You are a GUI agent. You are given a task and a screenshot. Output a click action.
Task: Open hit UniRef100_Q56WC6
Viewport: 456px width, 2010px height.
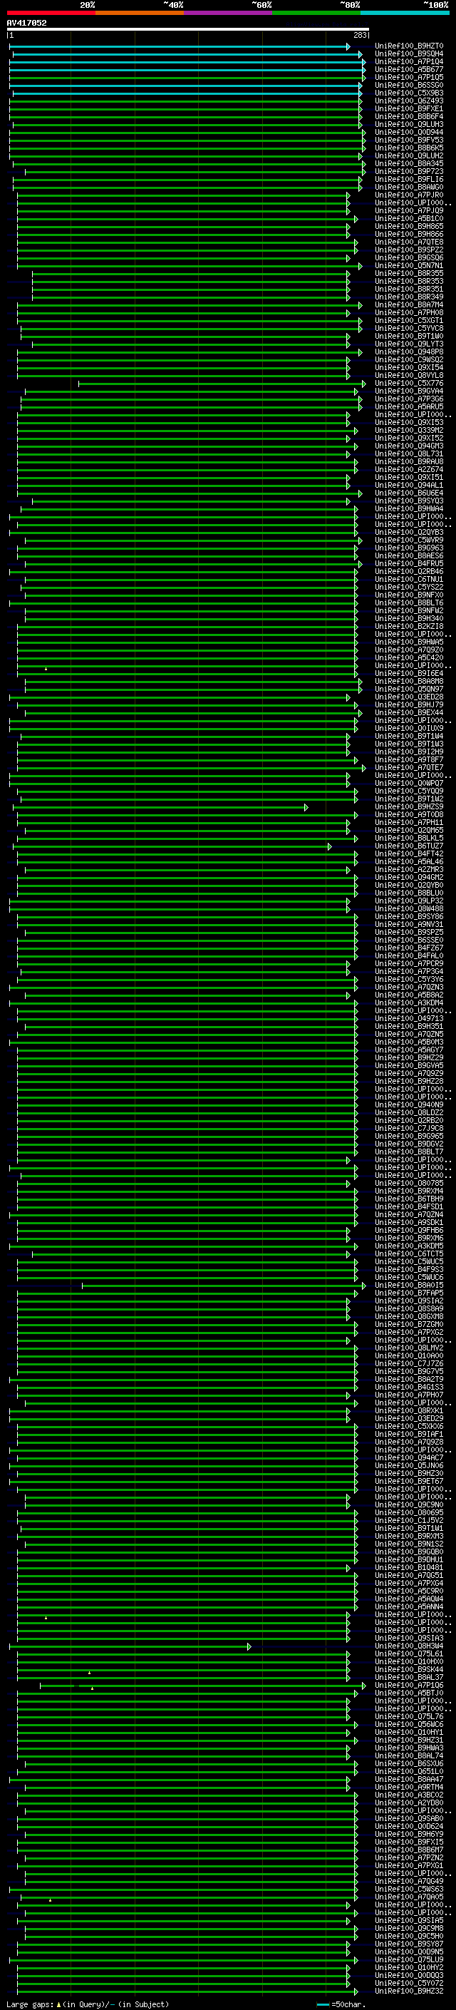[408, 1724]
